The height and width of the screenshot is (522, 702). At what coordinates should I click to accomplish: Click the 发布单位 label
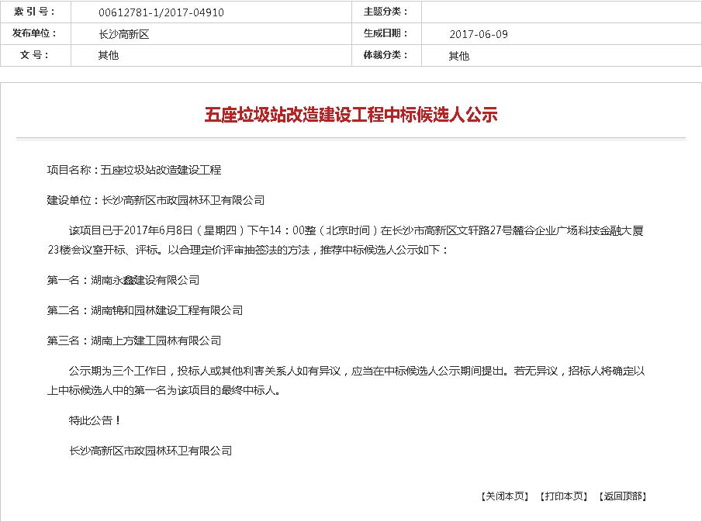(33, 34)
